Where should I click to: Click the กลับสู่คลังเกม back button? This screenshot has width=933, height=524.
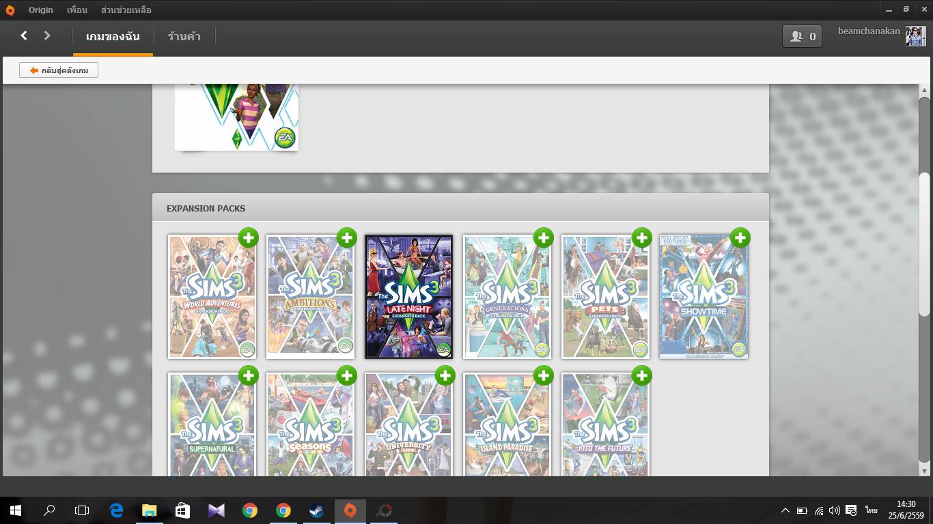pos(59,70)
